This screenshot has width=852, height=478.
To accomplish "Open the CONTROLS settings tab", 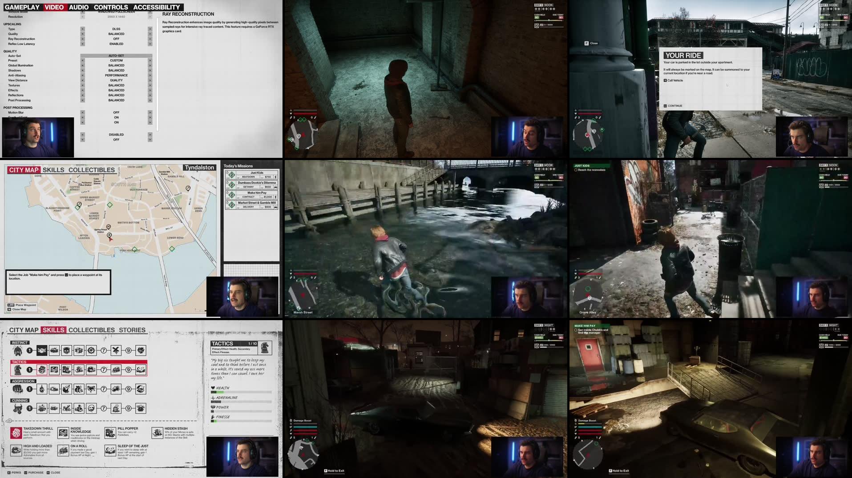I will [111, 7].
